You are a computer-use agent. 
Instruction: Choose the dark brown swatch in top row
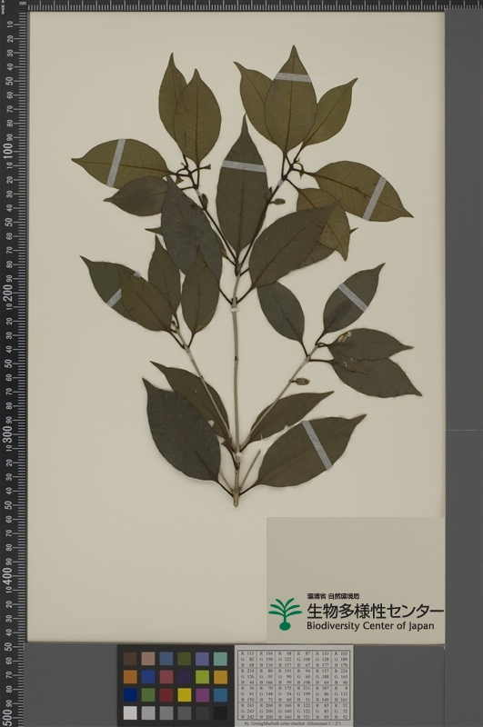130,658
